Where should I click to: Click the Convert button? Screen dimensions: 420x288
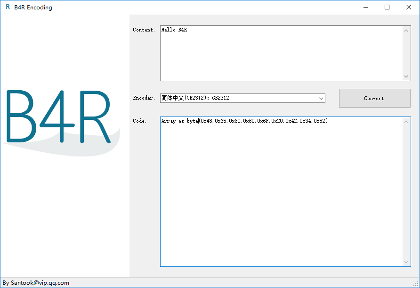click(374, 98)
